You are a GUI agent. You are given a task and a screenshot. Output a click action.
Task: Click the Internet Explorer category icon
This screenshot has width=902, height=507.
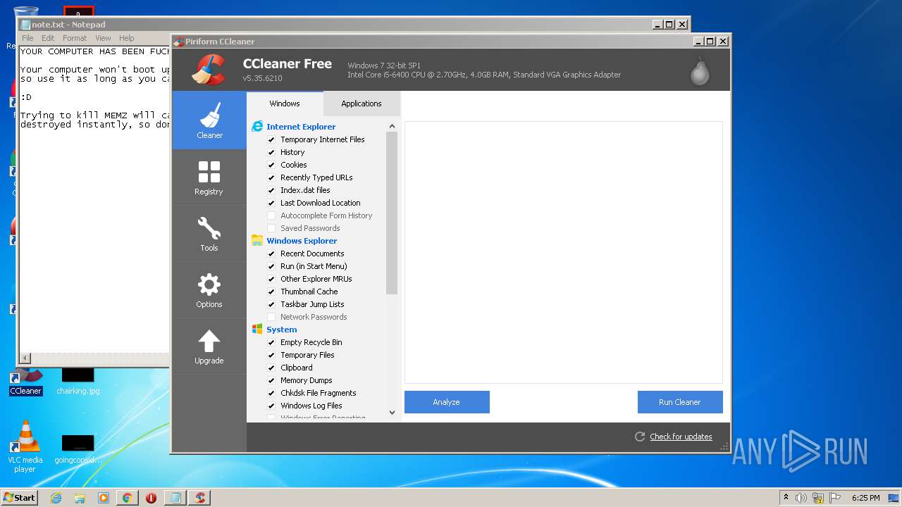pyautogui.click(x=257, y=127)
